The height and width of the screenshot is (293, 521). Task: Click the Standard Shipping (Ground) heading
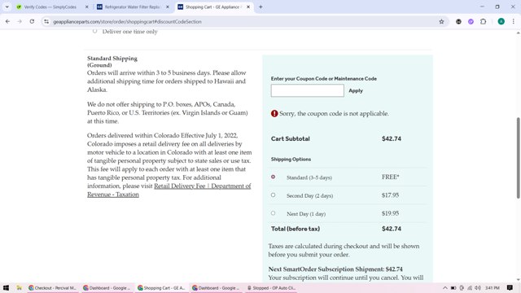[112, 62]
